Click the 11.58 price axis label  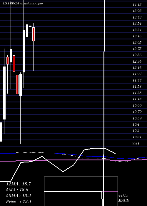coord(137,87)
